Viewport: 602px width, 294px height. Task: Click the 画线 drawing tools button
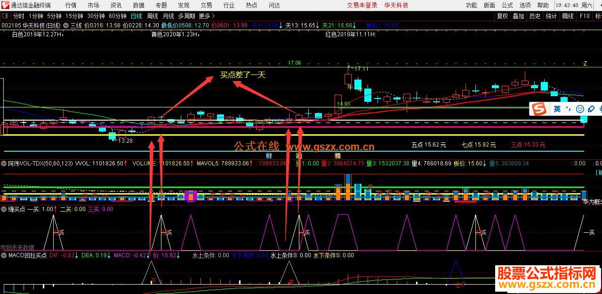[568, 16]
